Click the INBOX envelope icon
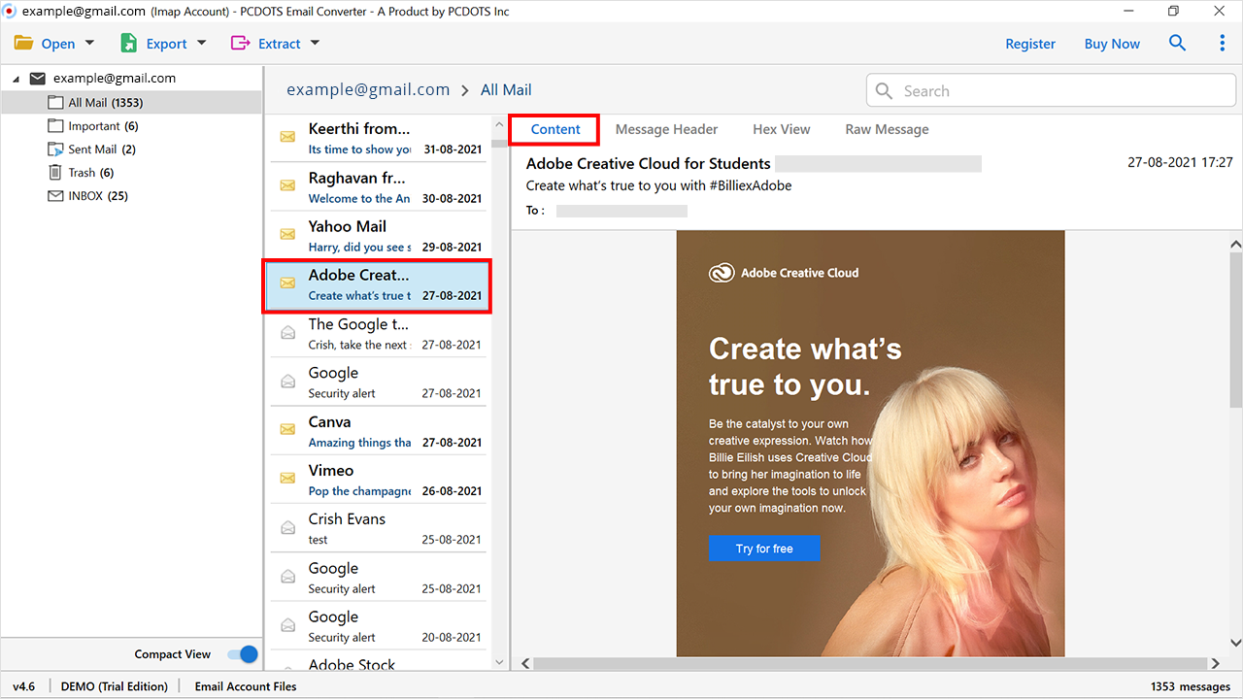Viewport: 1243px width, 699px height. [x=55, y=196]
